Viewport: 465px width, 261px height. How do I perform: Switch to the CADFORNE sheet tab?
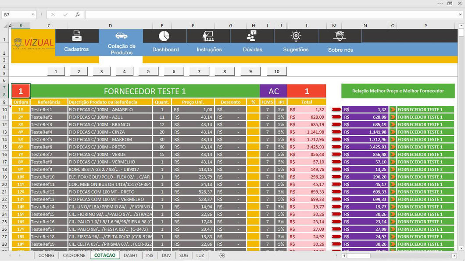[74, 255]
